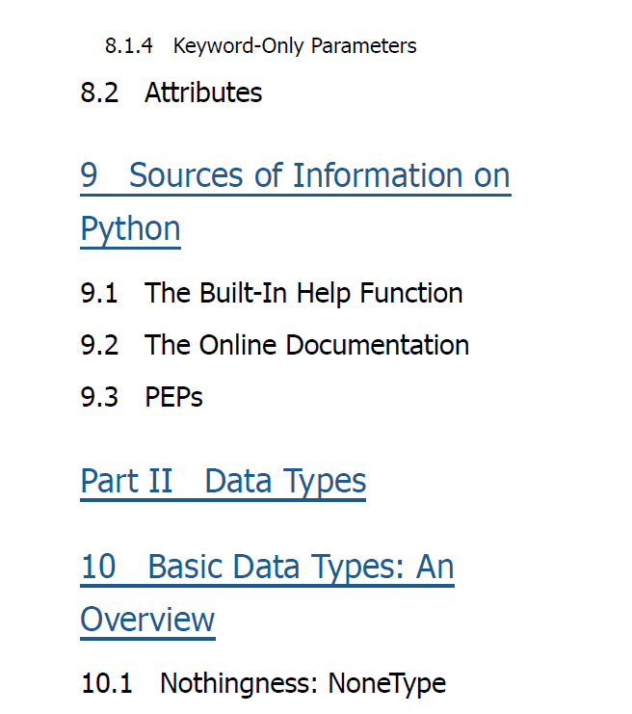Select the PEPs section entry
Viewport: 632px width, 714px height.
pyautogui.click(x=173, y=397)
